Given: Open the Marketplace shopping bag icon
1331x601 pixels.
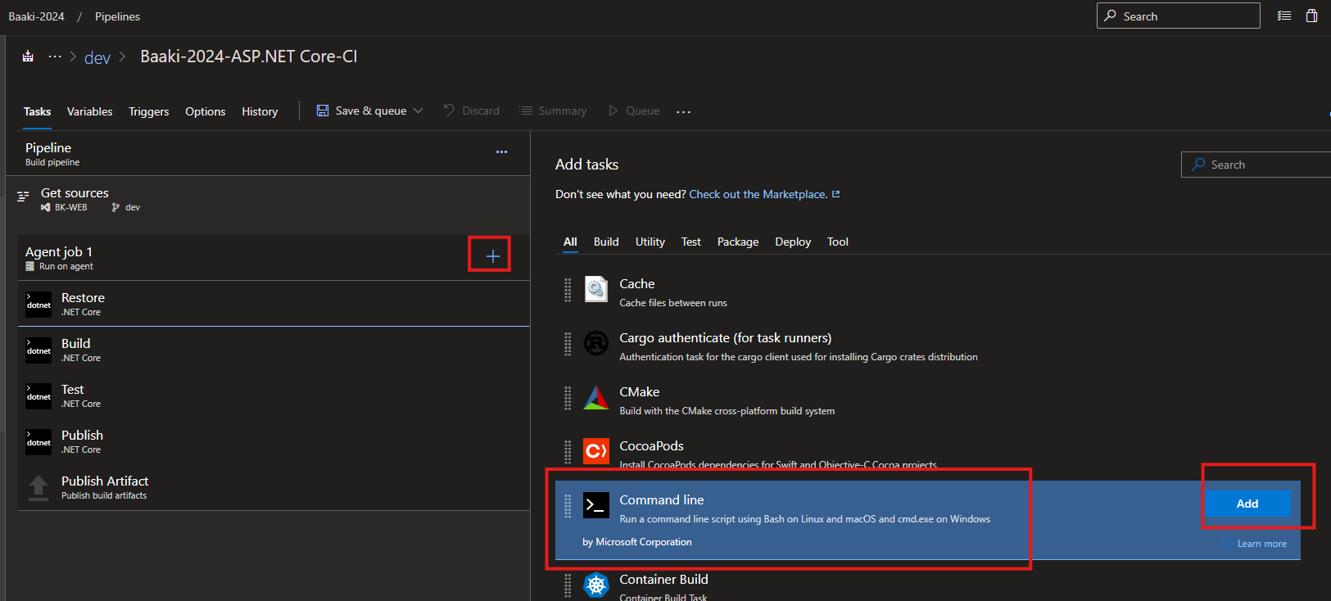Looking at the screenshot, I should [1311, 16].
